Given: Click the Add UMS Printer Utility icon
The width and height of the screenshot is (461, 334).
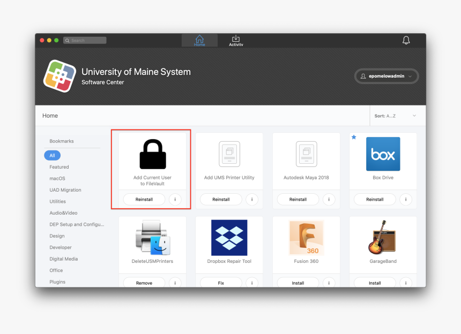Looking at the screenshot, I should pyautogui.click(x=229, y=154).
